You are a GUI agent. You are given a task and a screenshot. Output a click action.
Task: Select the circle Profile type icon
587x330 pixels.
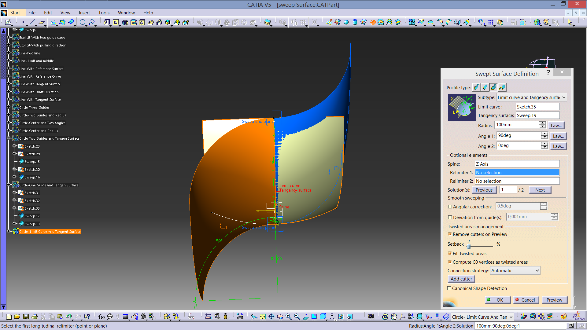tap(493, 87)
